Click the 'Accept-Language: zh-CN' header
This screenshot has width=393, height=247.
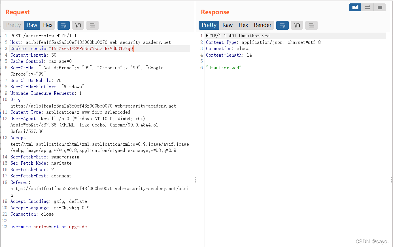(x=50, y=208)
